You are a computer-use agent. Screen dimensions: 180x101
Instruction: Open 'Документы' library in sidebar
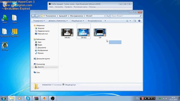tap(40, 48)
